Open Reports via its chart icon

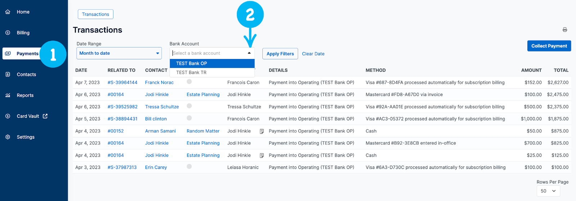click(8, 95)
